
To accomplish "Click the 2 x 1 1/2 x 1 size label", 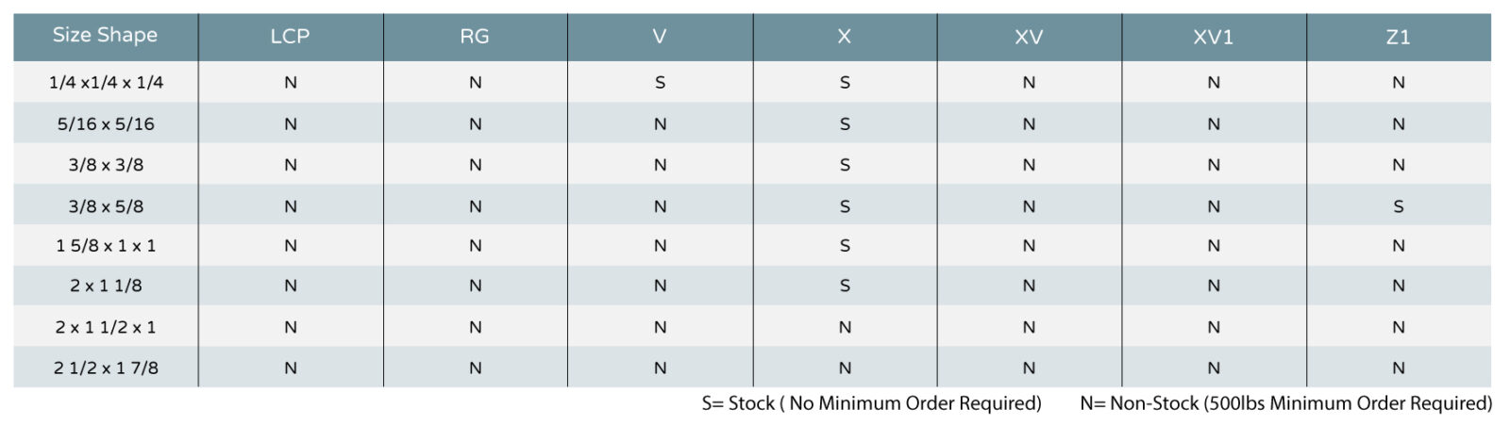I will [106, 327].
